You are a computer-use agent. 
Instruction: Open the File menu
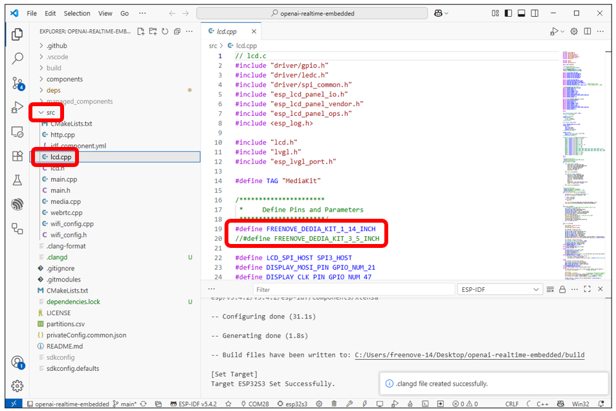(32, 14)
